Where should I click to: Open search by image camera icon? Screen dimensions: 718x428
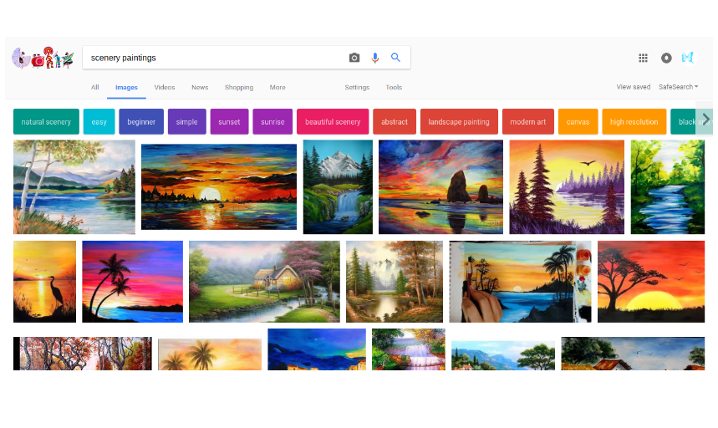[x=354, y=58]
